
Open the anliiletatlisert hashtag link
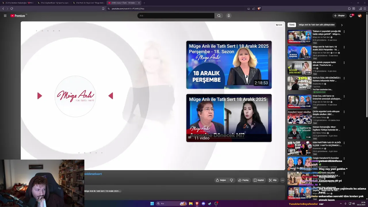coord(93,174)
